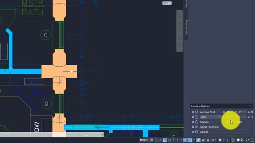Click the Explode label text

[204, 132]
